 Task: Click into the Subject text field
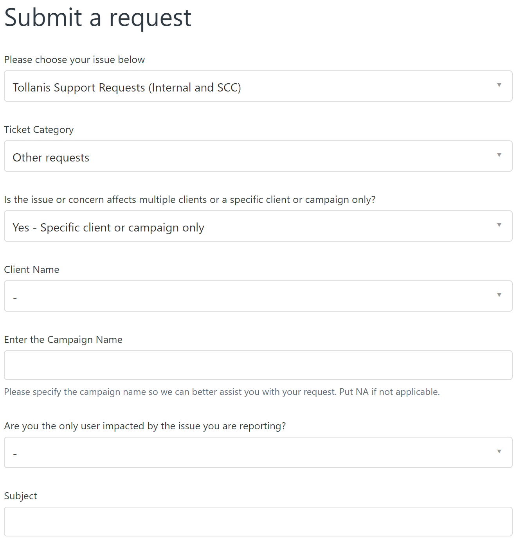pyautogui.click(x=258, y=522)
